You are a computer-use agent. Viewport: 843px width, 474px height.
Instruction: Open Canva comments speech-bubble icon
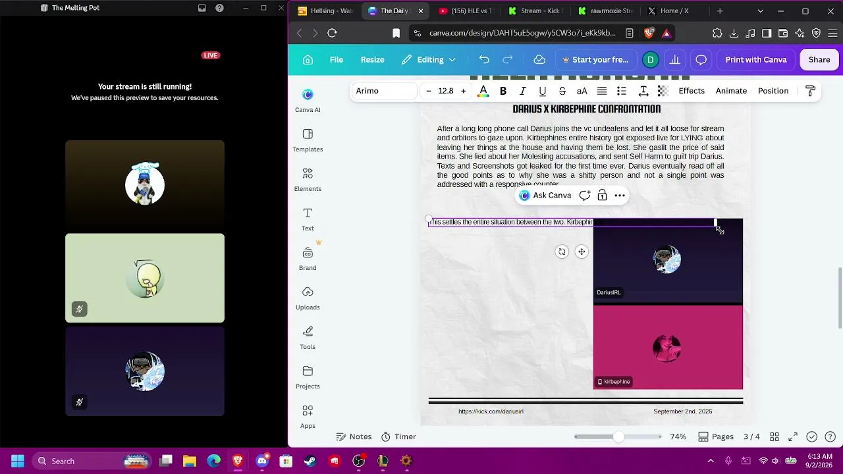click(701, 60)
